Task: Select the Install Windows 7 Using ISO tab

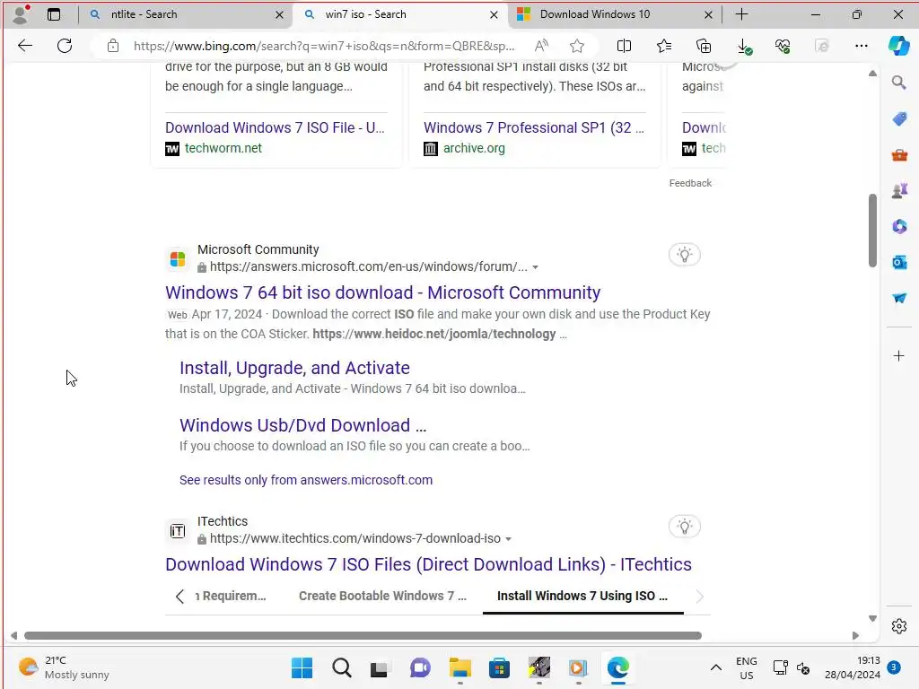Action: tap(582, 596)
